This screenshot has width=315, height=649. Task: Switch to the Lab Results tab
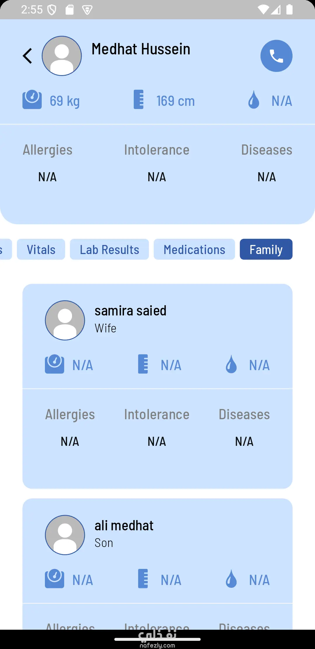[x=109, y=249]
